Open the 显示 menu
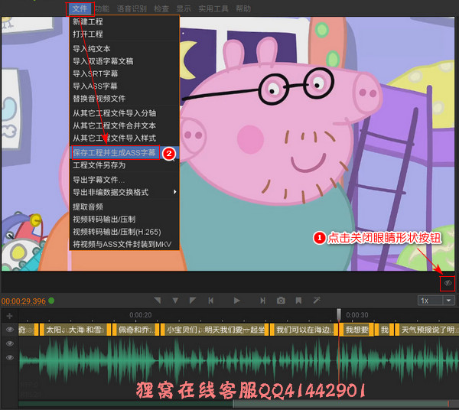 tap(184, 8)
